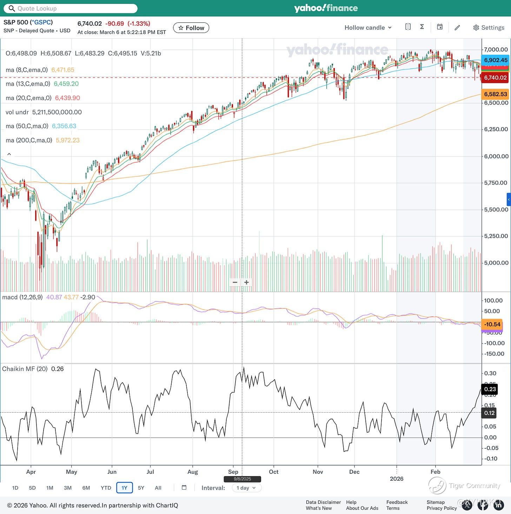
Task: Select the ma (8,C,ema,0) indicator label
Action: pos(27,70)
